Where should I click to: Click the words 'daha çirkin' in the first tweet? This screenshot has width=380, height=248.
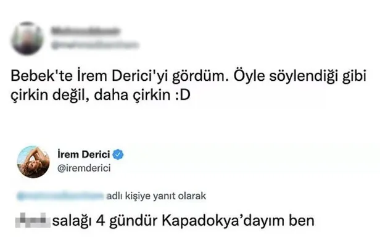pyautogui.click(x=132, y=95)
